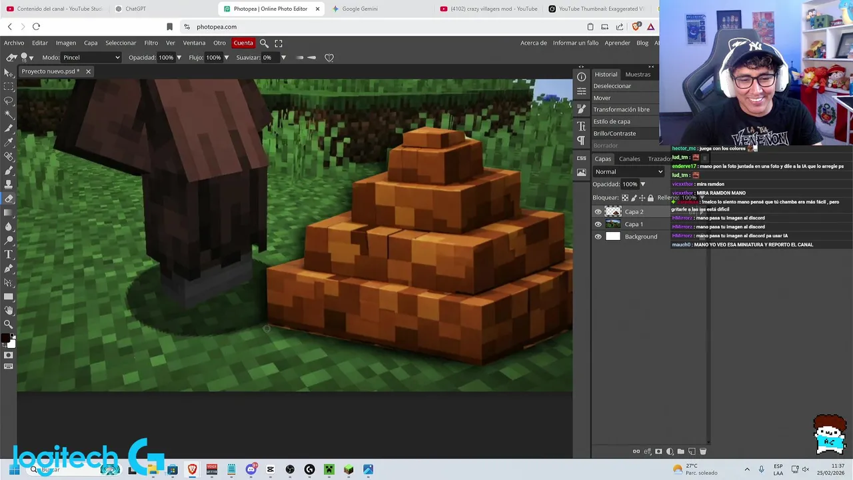Select the Pen tool
The image size is (853, 480).
point(8,269)
